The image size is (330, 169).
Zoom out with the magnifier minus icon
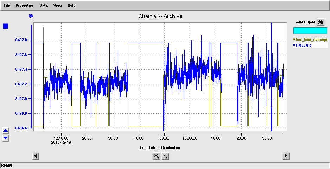[165, 156]
